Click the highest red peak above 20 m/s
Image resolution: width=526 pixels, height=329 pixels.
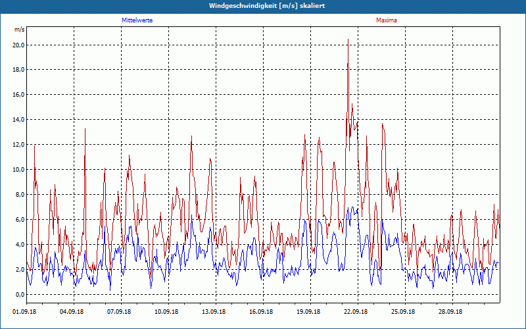pos(348,39)
